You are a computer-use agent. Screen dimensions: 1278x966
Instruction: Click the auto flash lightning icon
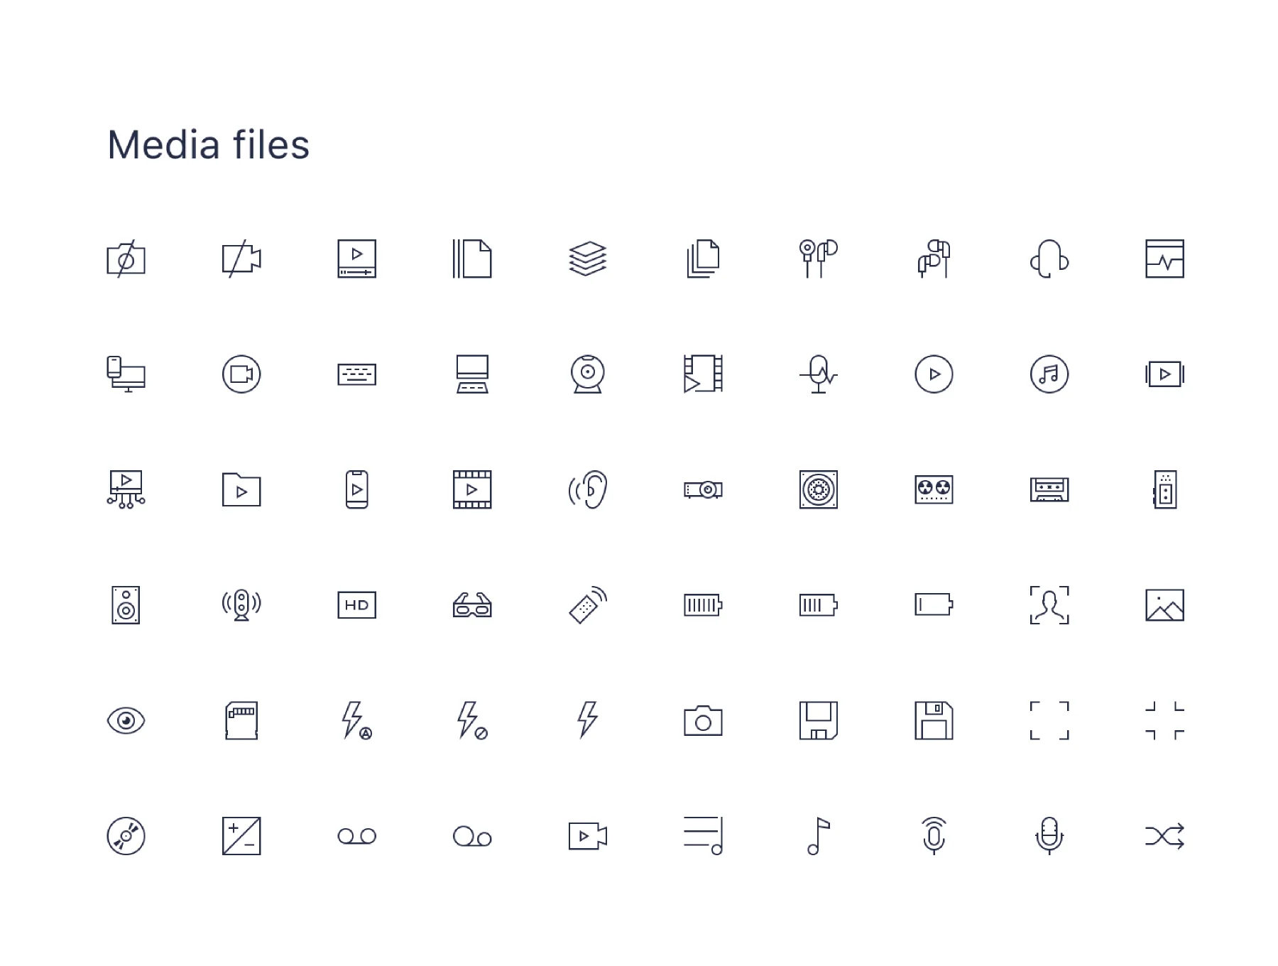pos(356,721)
